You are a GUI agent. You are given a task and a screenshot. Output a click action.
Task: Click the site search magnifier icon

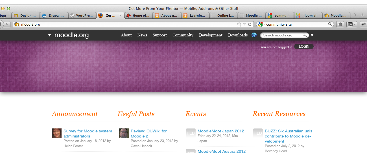coord(305,35)
